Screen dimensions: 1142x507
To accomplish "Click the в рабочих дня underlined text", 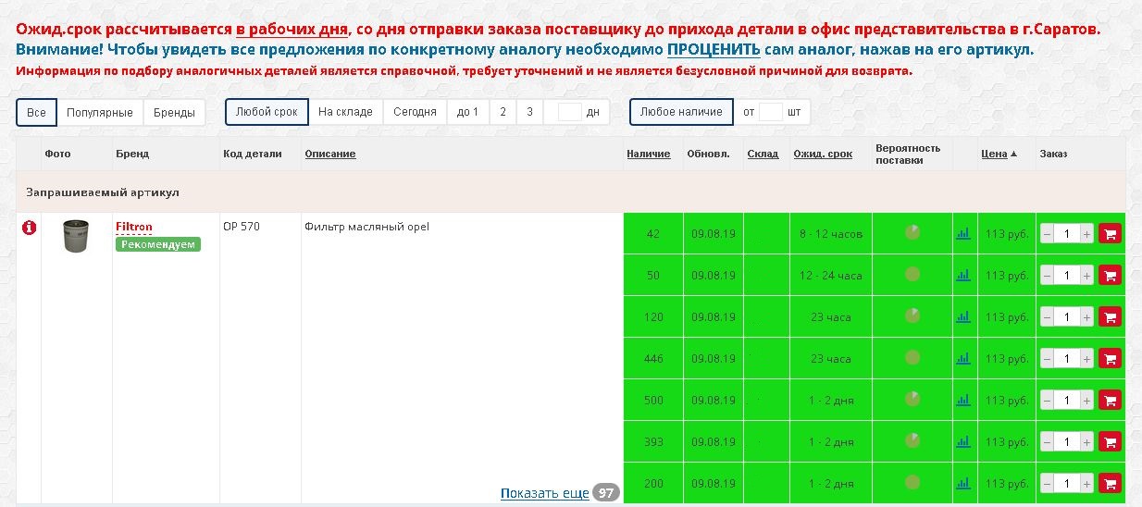I will 292,29.
